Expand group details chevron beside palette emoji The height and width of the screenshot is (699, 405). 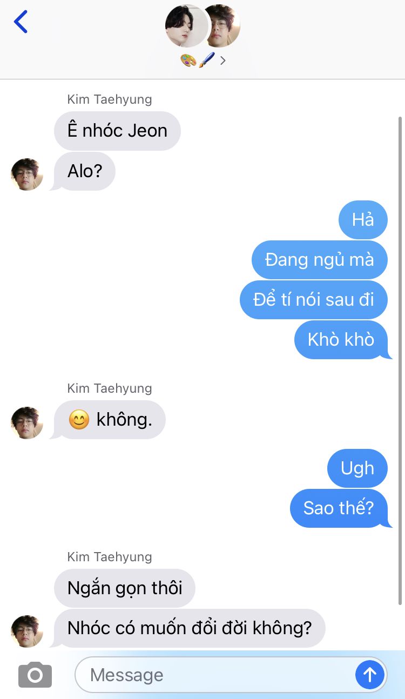(x=222, y=60)
